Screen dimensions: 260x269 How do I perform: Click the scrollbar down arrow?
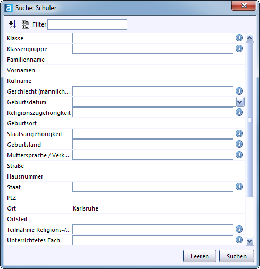pos(250,241)
